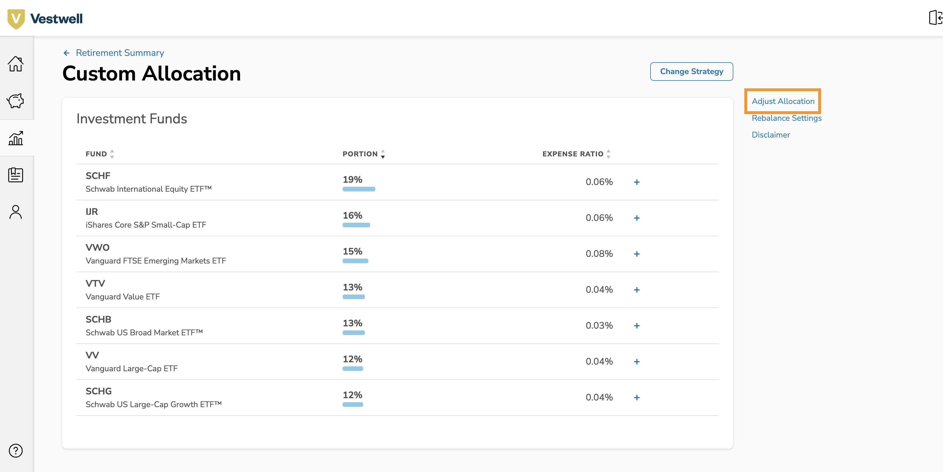Click the back arrow beside Retirement Summary
The image size is (943, 472).
66,53
